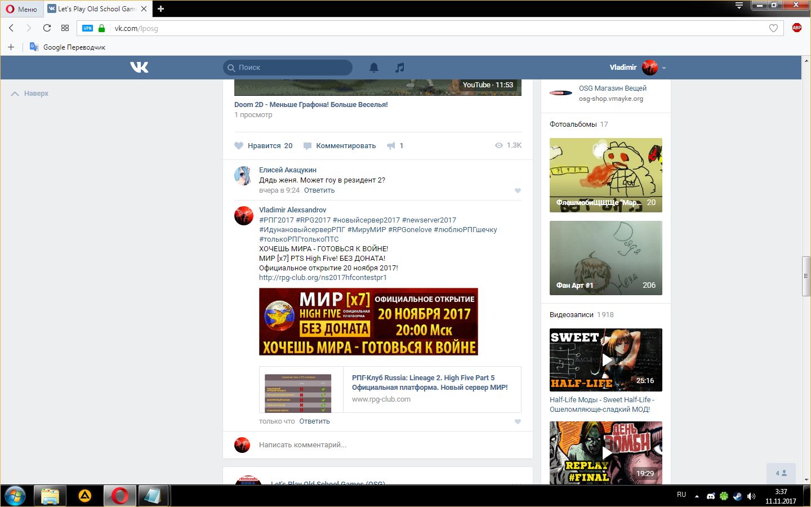Open Елисей Акацукин profile name

(288, 170)
